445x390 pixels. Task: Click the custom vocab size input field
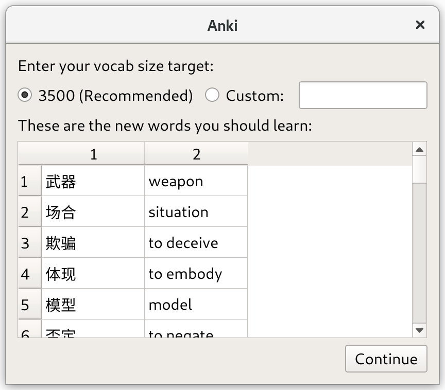point(363,95)
